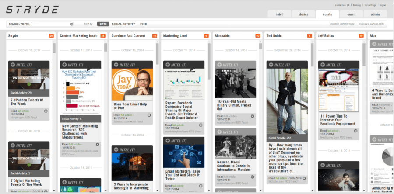Click inside the Search / Filter field
This screenshot has width=394, height=194.
[50, 24]
